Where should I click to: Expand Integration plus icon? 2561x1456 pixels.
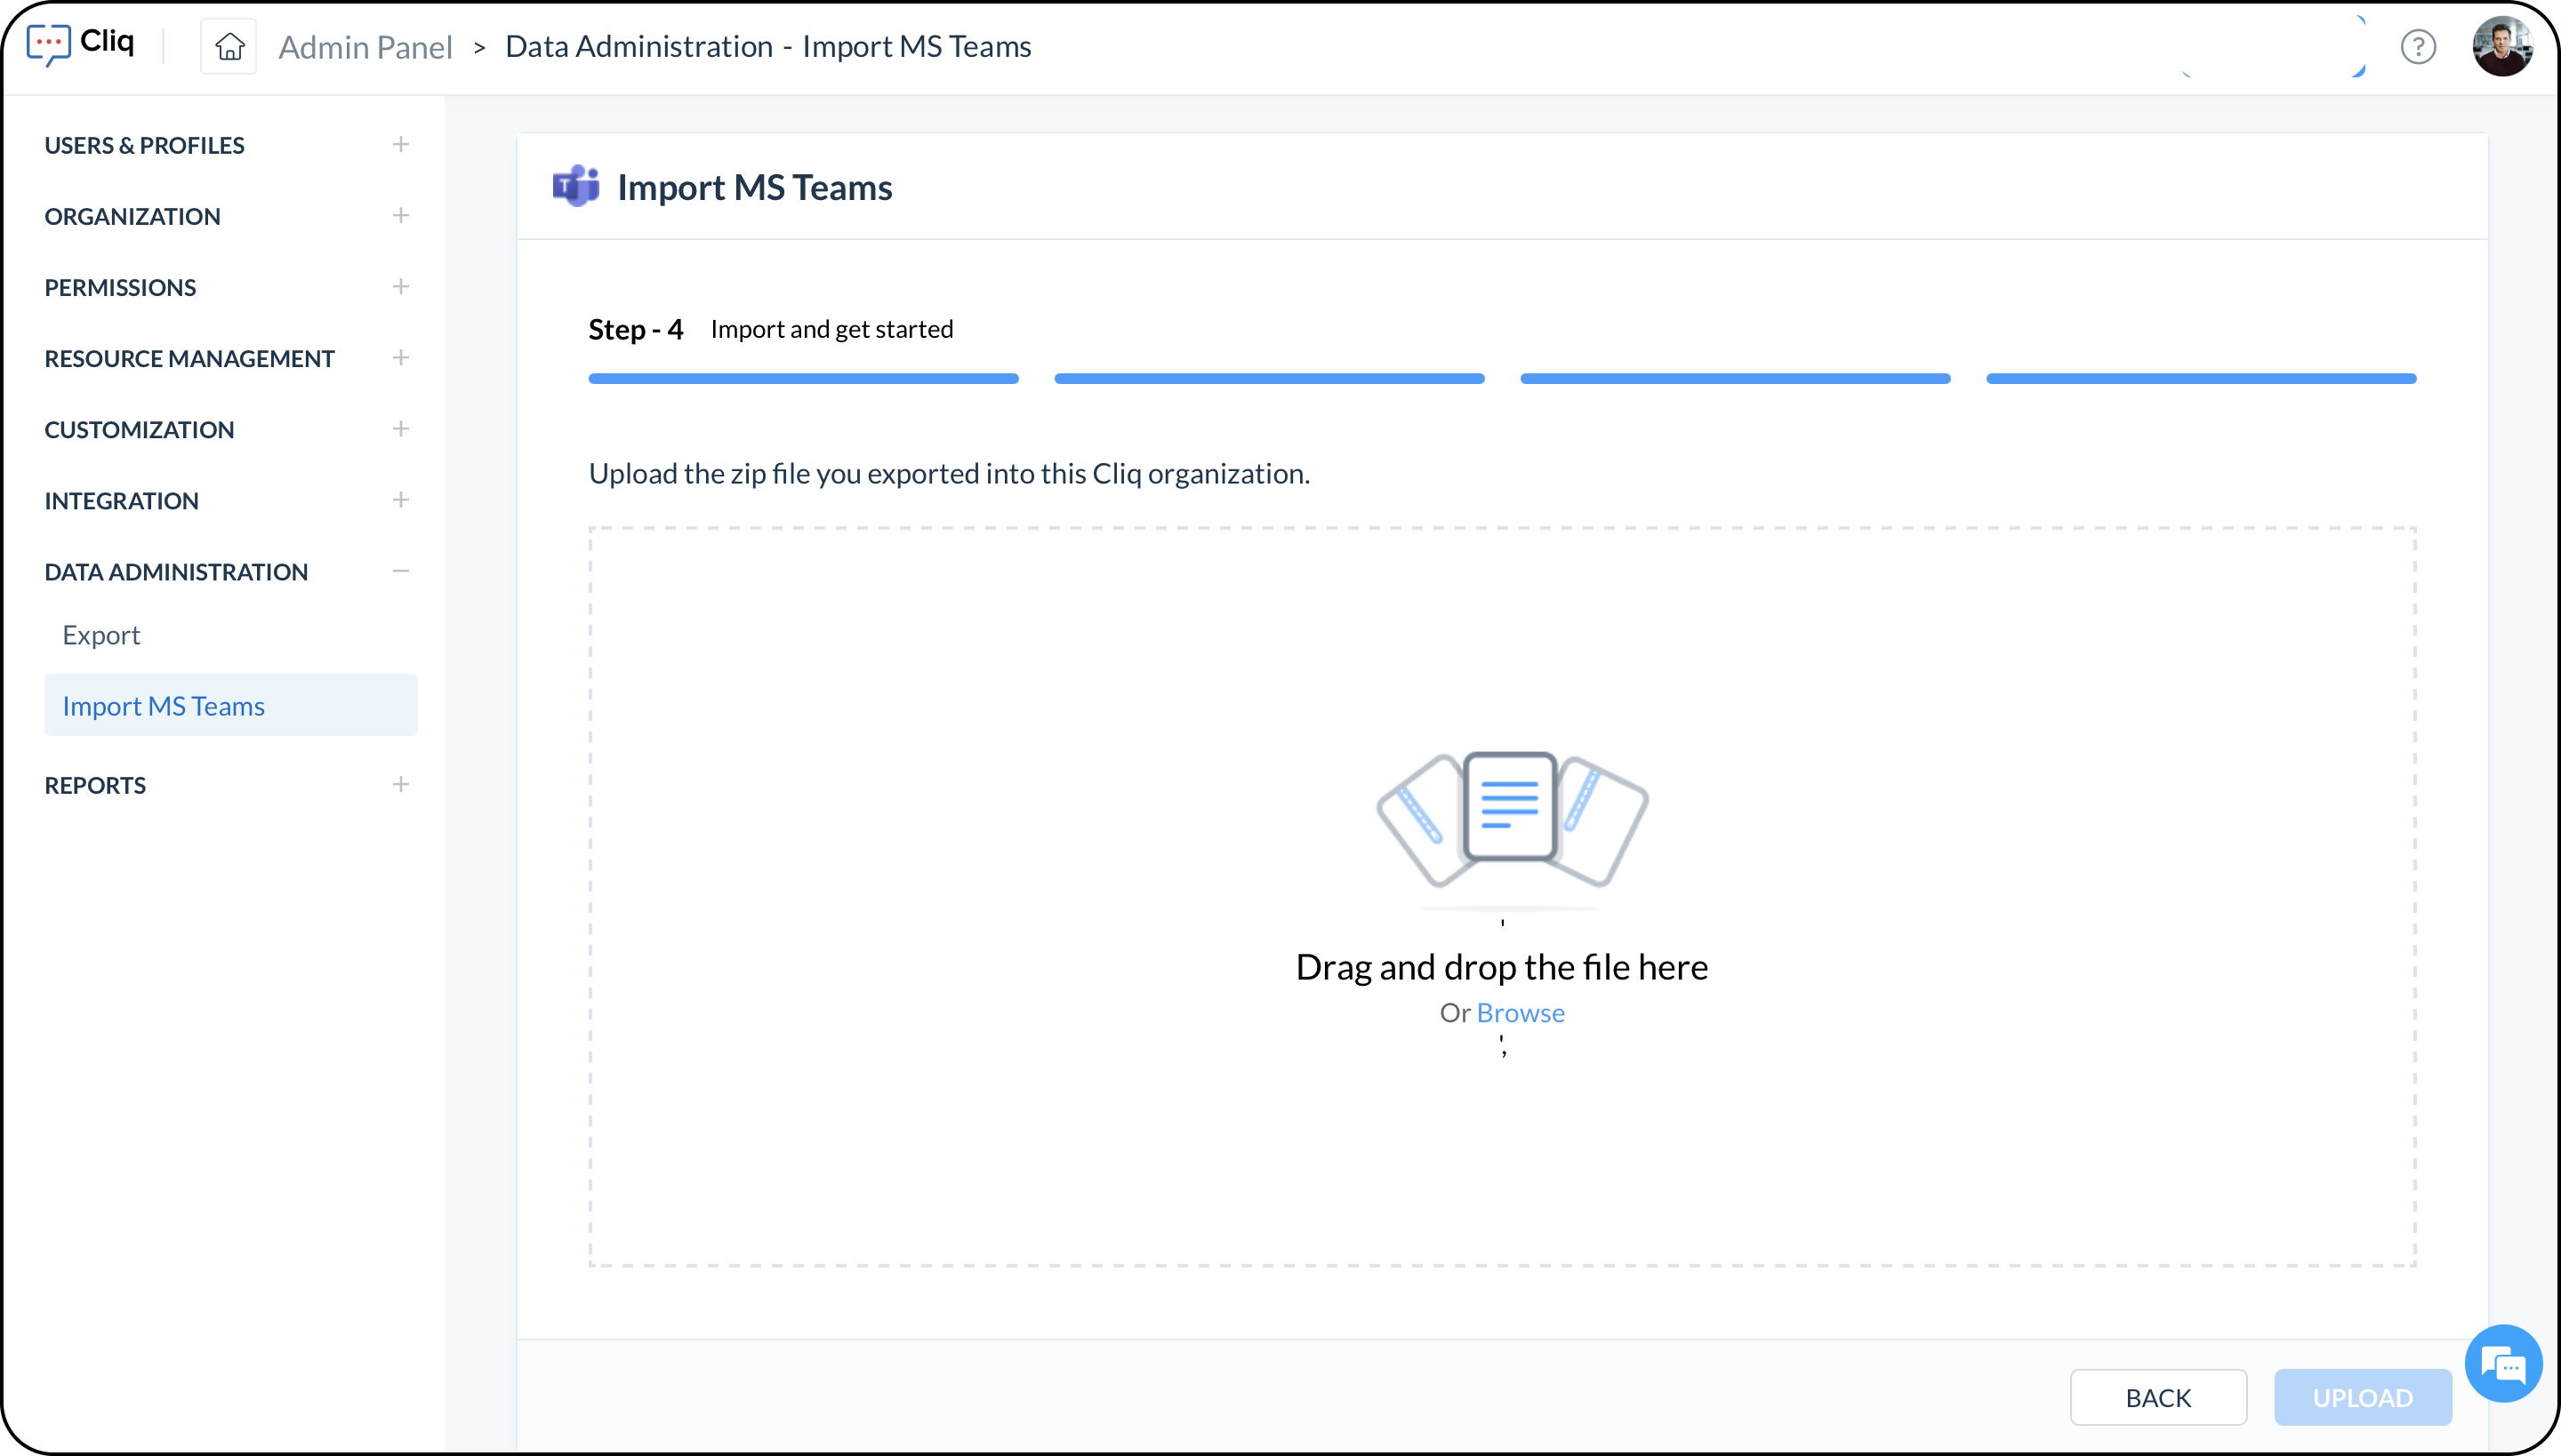click(400, 499)
